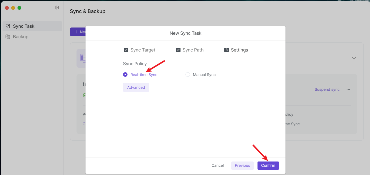
Task: Click the green fullscreen window button
Action: click(19, 8)
